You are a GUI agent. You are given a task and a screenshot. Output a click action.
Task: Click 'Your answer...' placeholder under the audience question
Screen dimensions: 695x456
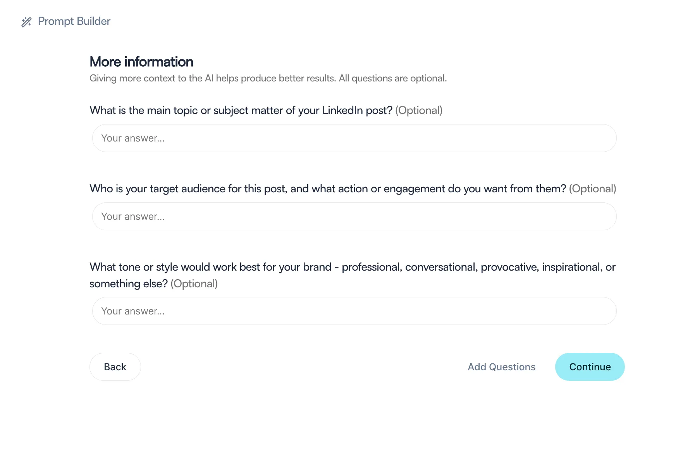(x=133, y=217)
